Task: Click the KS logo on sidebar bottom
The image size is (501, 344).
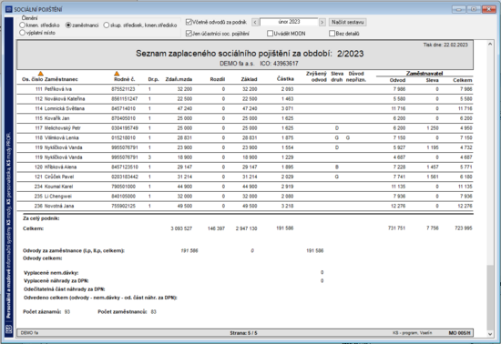Action: pos(9,329)
